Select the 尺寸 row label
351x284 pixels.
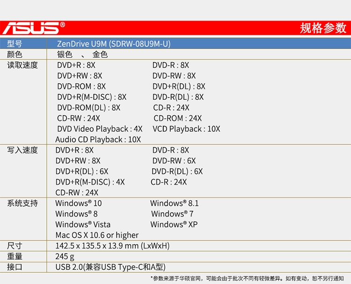click(x=15, y=246)
